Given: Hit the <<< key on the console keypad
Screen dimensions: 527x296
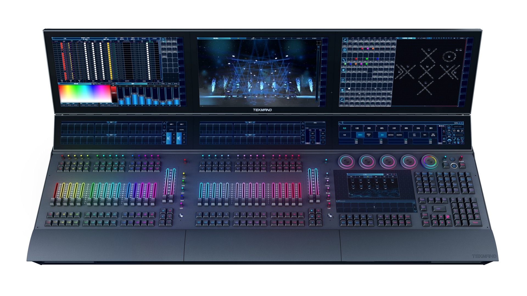Looking at the screenshot, I should pos(420,184).
